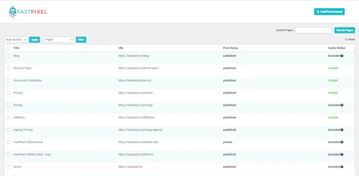
Task: Check the FastPixel Lifetime Deal - copy checkbox
Action: coord(8,155)
